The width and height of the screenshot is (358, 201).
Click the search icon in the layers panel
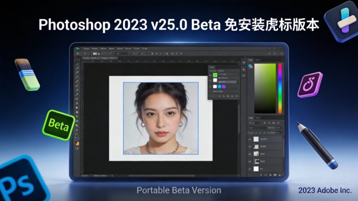click(264, 123)
